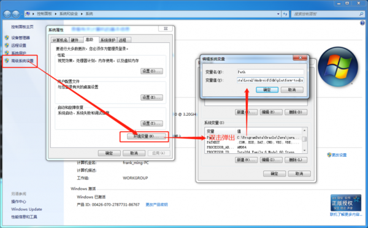Click the 值 column header in 系统变量
The height and width of the screenshot is (228, 368).
tap(269, 131)
